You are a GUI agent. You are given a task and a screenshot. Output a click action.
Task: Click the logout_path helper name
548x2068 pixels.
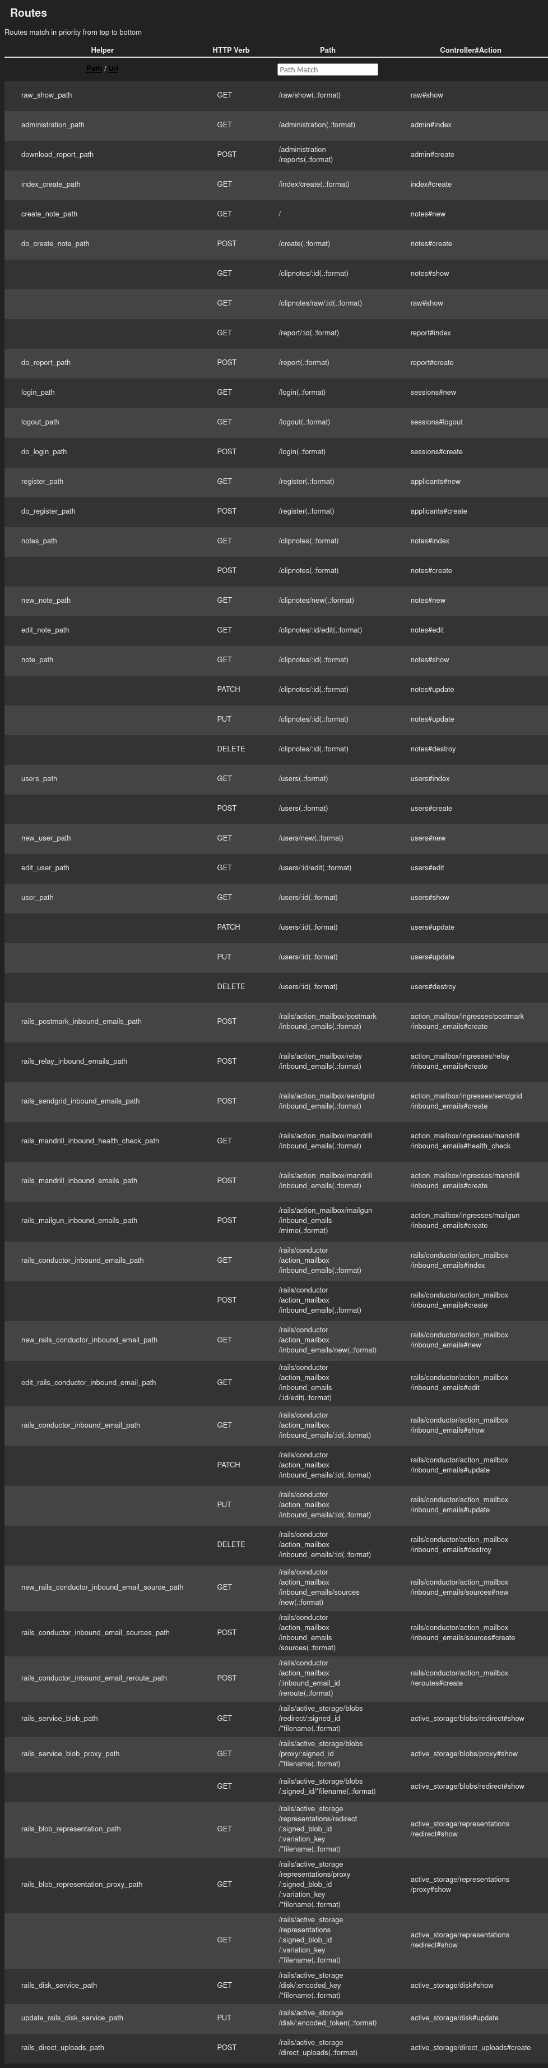[40, 422]
